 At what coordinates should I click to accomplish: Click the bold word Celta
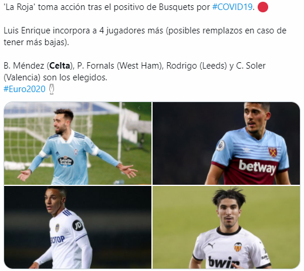60,66
